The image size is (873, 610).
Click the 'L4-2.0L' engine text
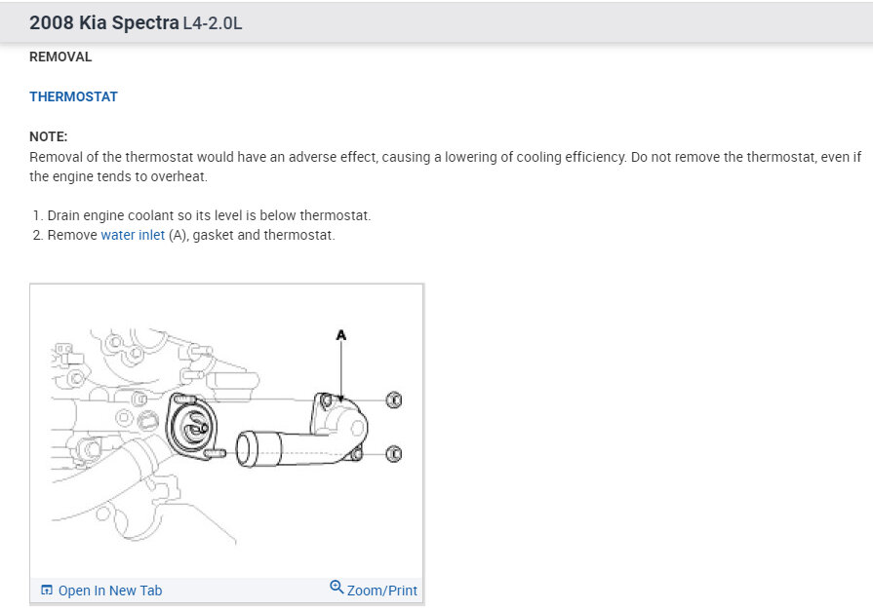212,23
